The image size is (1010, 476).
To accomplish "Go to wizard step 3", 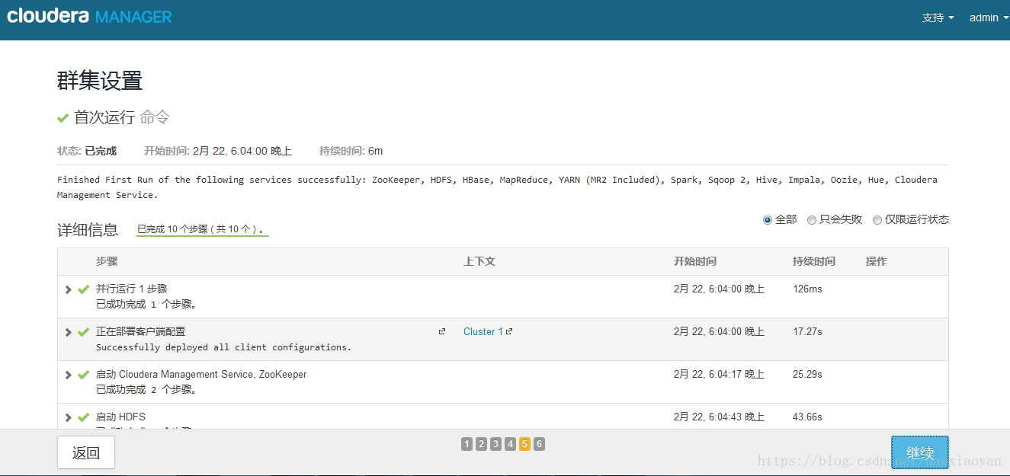I will click(495, 444).
